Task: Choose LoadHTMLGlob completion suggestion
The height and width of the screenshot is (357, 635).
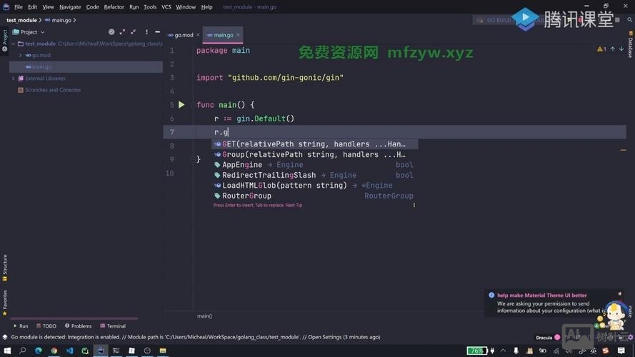Action: 315,186
